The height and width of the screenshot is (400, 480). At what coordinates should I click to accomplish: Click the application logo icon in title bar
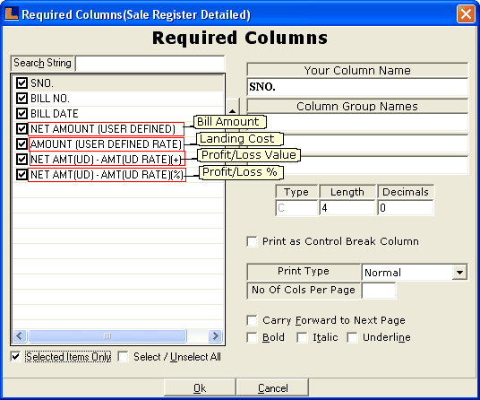pyautogui.click(x=12, y=13)
